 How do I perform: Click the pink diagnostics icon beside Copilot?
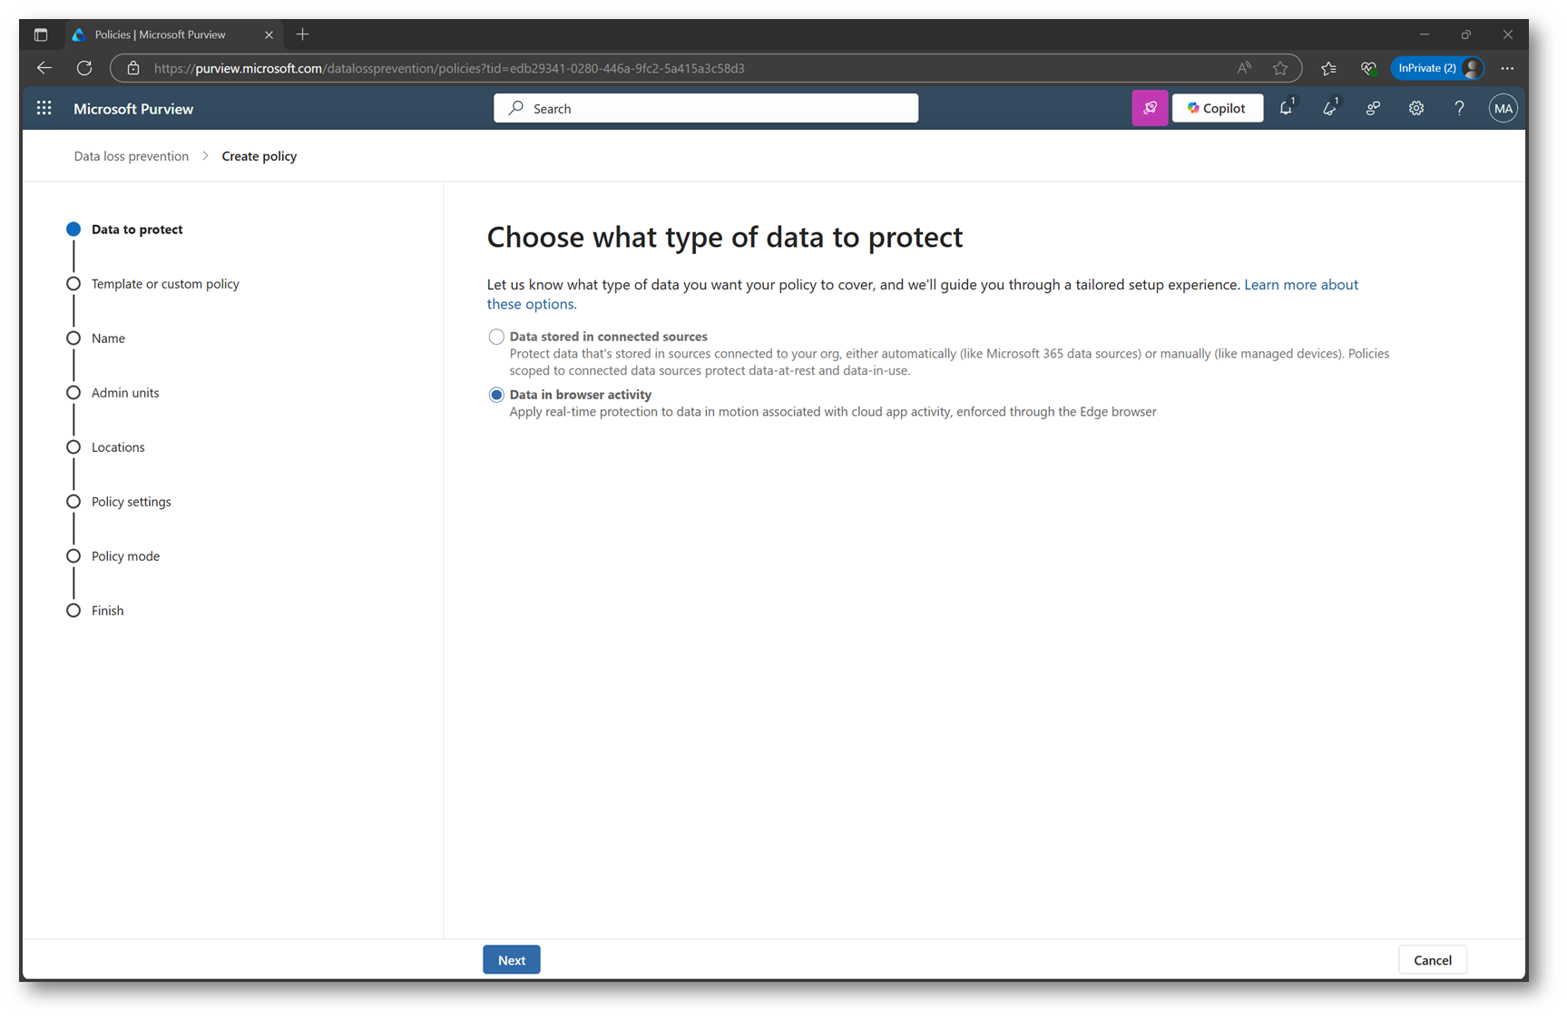tap(1149, 108)
